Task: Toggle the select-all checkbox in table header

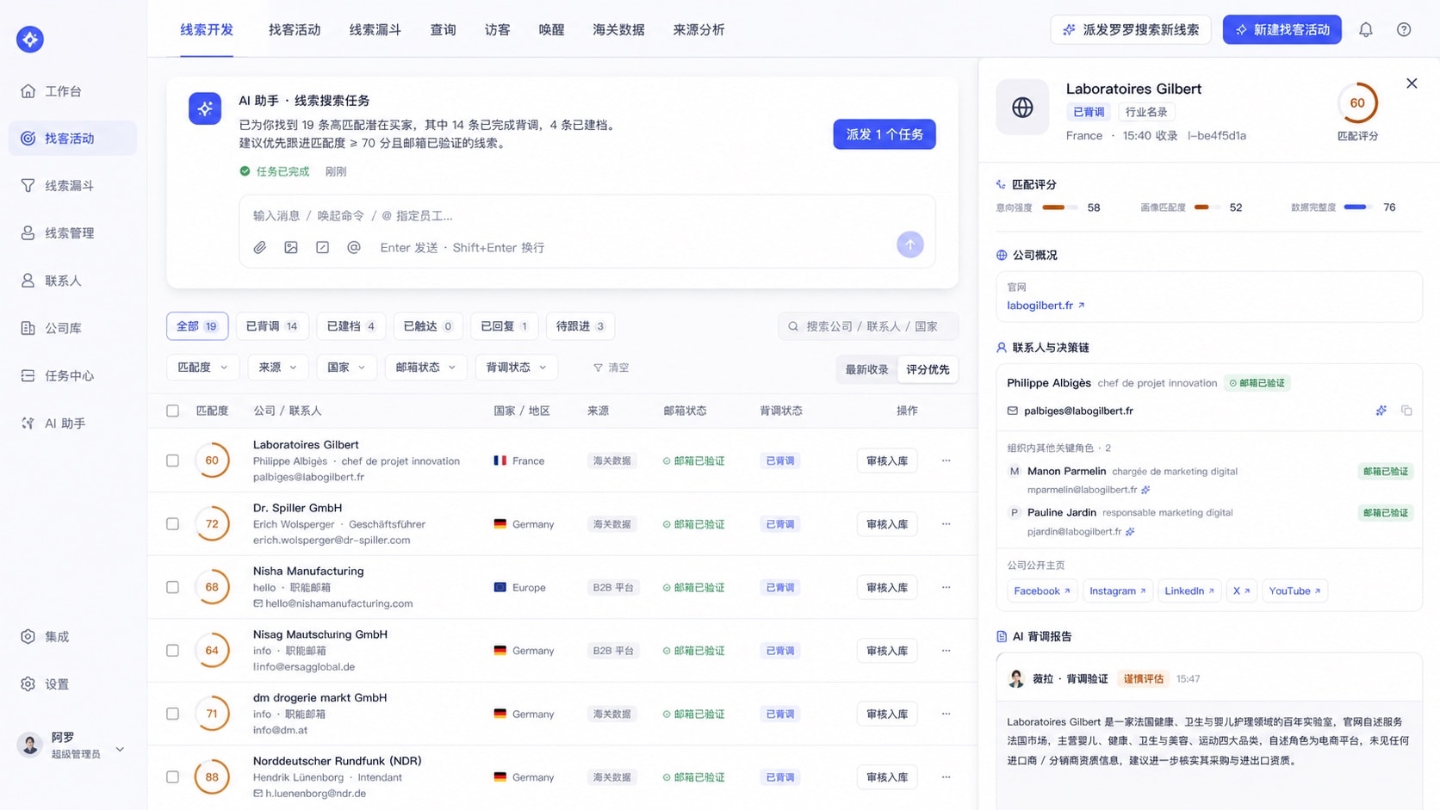Action: click(173, 411)
